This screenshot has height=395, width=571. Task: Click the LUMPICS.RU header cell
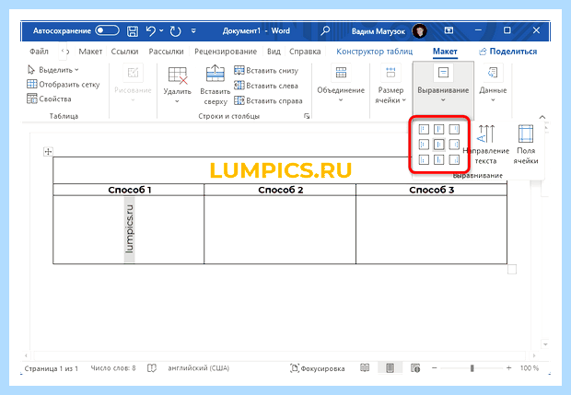click(x=280, y=170)
